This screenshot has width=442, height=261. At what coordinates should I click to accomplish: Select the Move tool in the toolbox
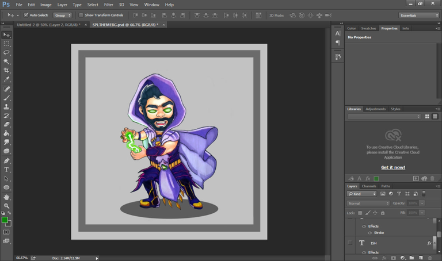(x=6, y=35)
